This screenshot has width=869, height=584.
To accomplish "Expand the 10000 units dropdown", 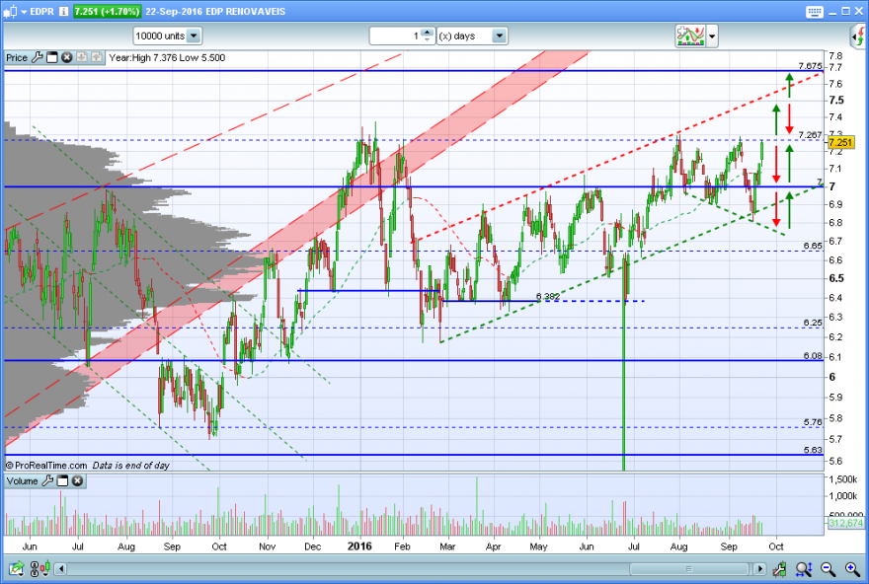I will click(x=194, y=36).
